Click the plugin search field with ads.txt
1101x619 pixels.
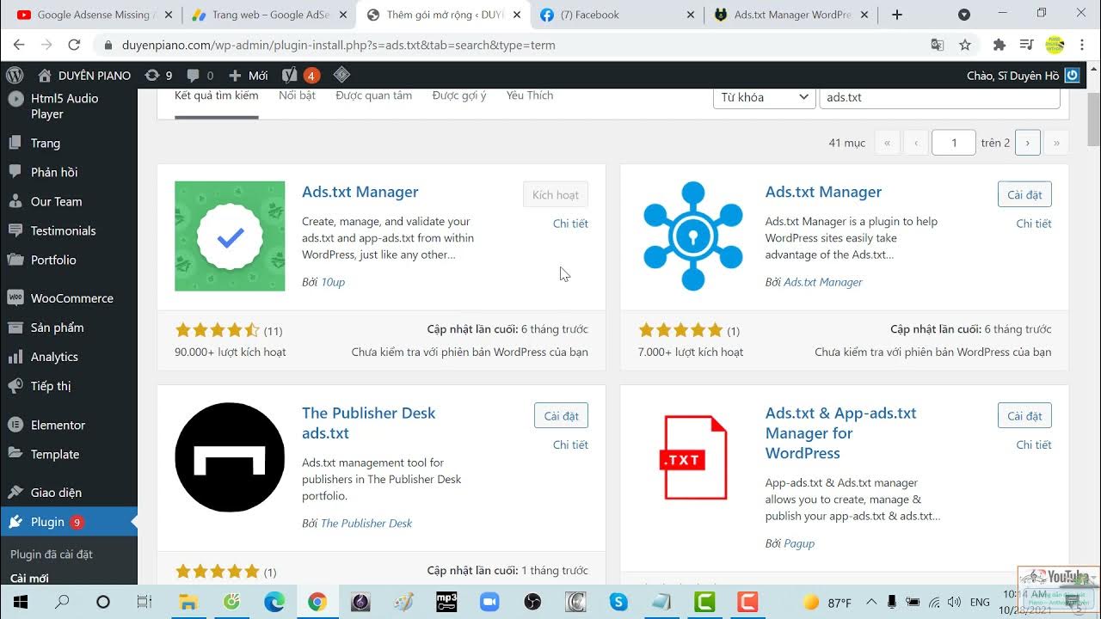point(939,97)
